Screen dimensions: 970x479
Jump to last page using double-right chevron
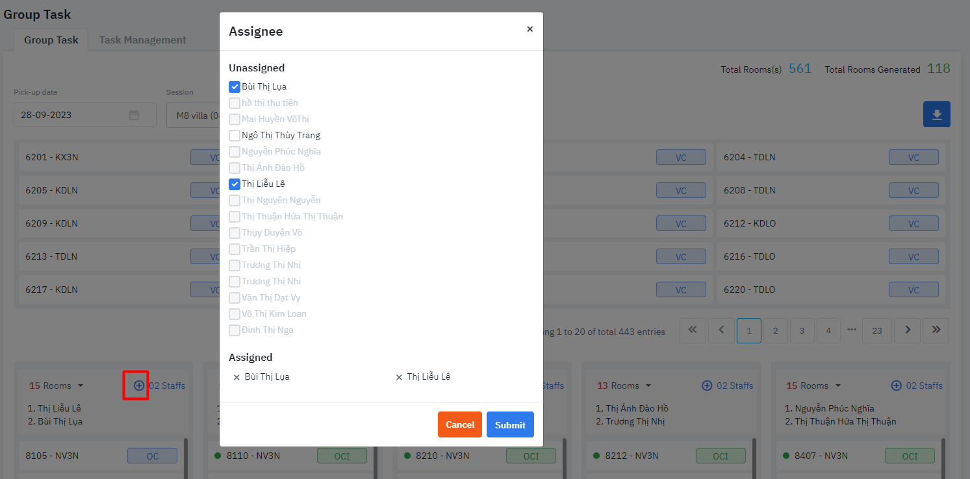point(936,330)
